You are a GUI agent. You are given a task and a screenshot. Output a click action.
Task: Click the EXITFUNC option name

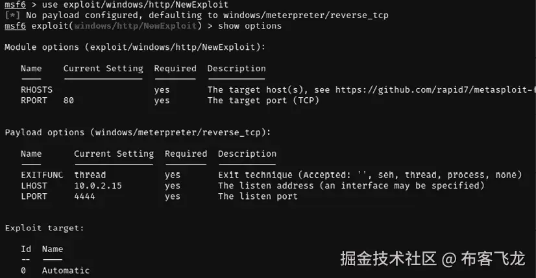pyautogui.click(x=42, y=175)
